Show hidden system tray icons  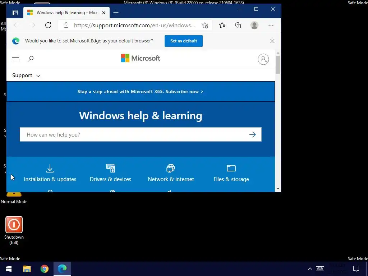point(310,269)
